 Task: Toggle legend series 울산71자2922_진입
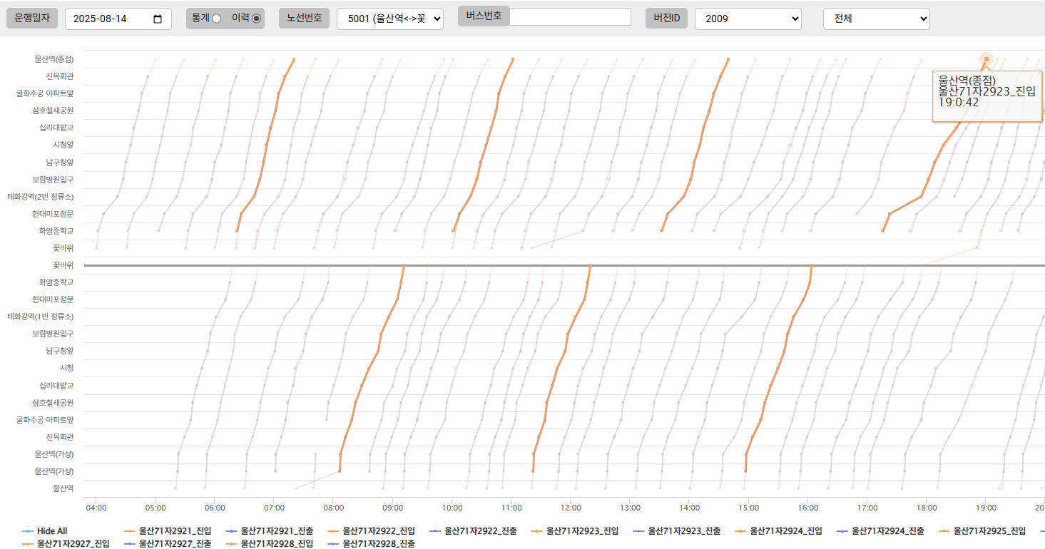(x=371, y=531)
